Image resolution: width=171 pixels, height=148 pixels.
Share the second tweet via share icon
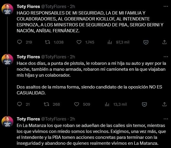pyautogui.click(x=165, y=104)
